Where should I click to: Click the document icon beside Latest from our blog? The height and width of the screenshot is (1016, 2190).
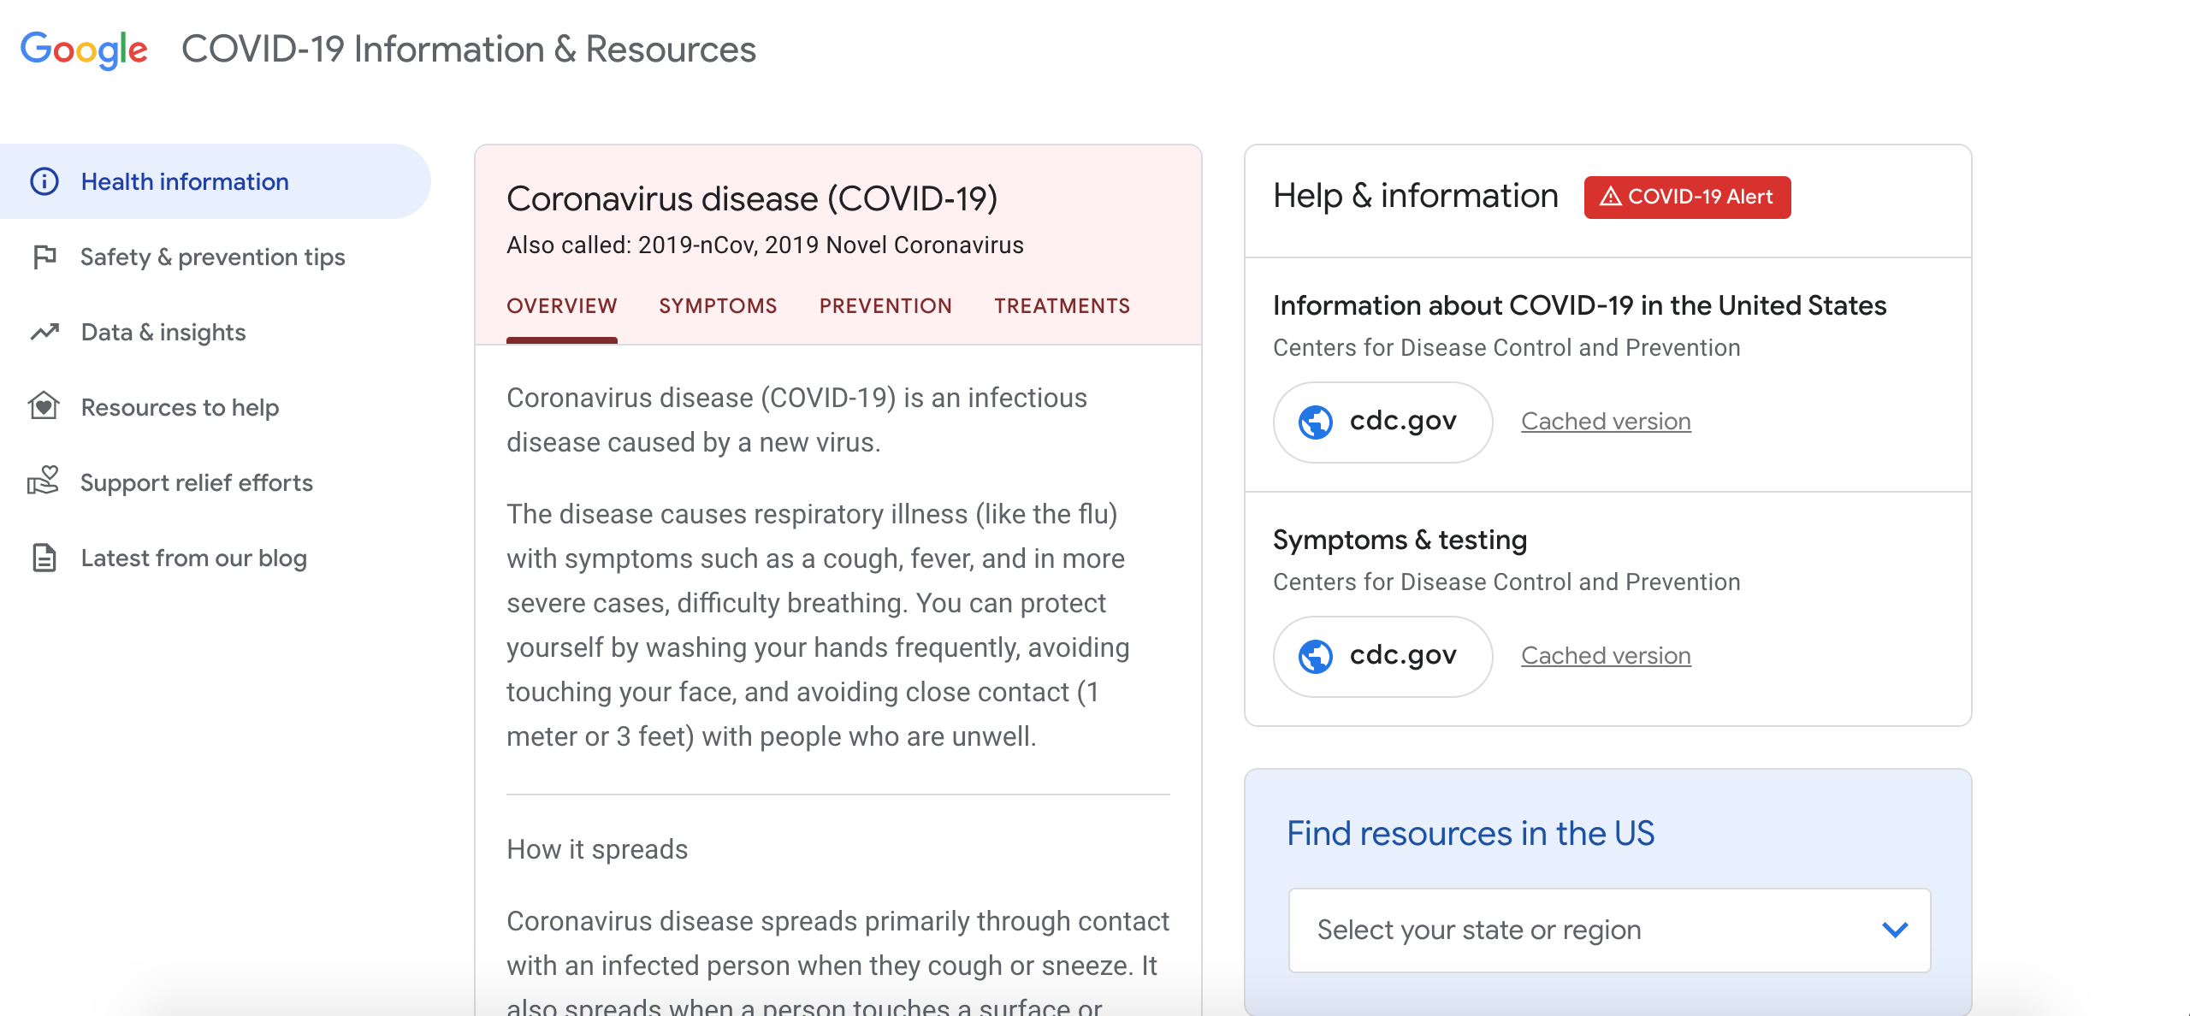pyautogui.click(x=44, y=558)
